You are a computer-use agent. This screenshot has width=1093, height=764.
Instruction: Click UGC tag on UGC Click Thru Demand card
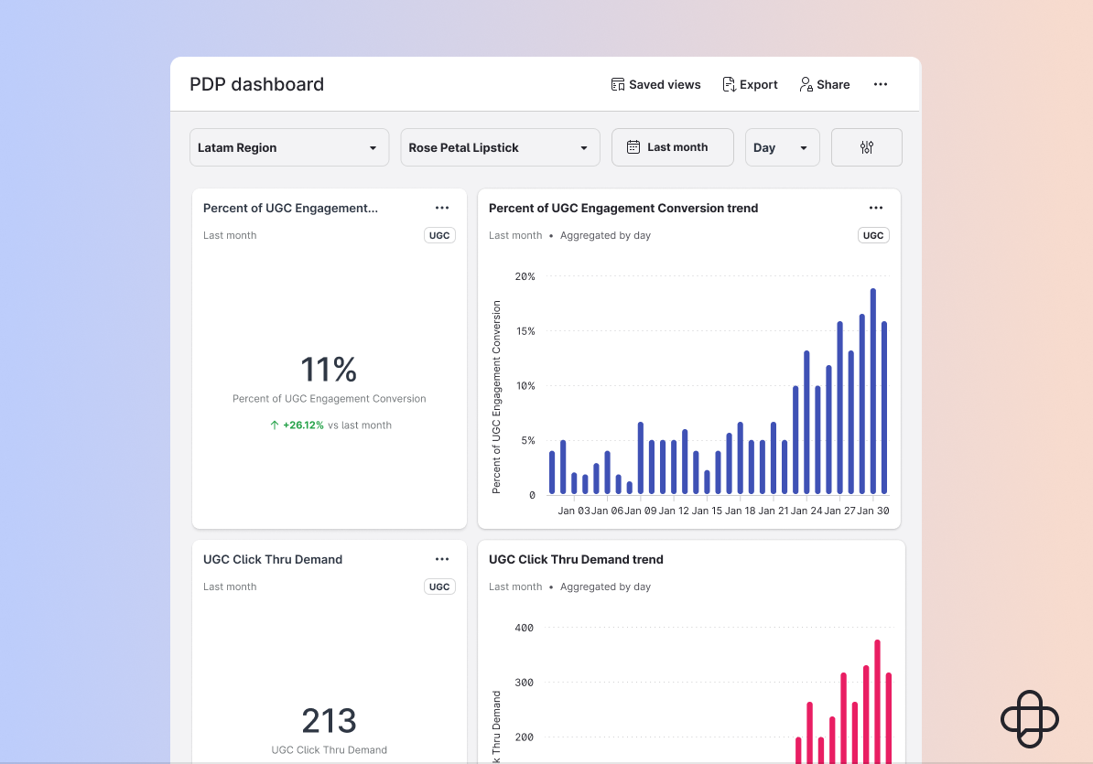click(x=439, y=586)
